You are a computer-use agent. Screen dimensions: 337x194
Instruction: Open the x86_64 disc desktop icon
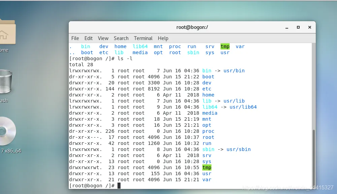(x=8, y=131)
